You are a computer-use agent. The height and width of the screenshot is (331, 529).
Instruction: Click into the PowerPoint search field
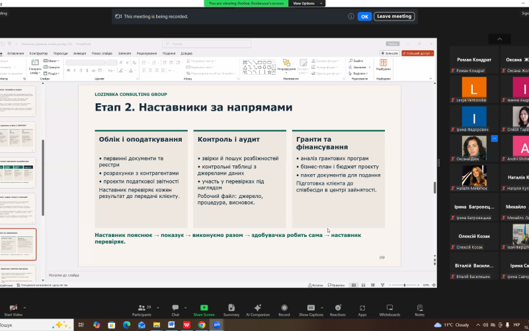(206, 44)
